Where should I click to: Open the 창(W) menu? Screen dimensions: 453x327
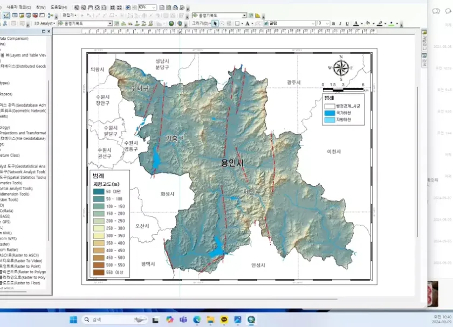[x=40, y=7]
